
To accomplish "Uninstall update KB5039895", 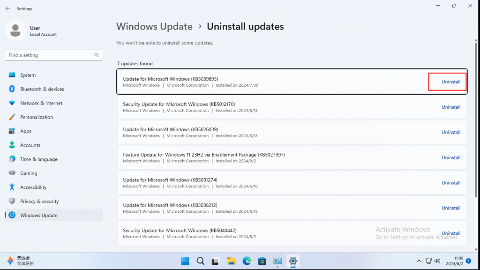I will (451, 82).
